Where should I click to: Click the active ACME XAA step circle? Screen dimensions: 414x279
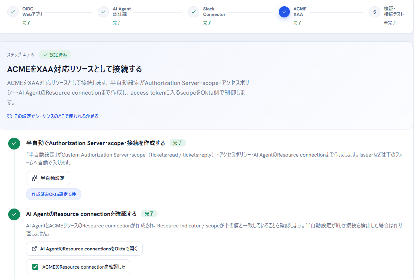point(284,12)
